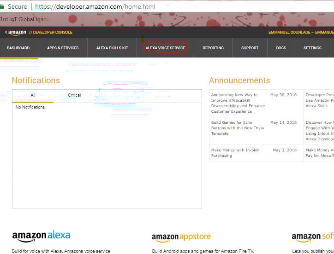Switch to the Critical notifications tab
This screenshot has width=334, height=254.
click(x=74, y=95)
